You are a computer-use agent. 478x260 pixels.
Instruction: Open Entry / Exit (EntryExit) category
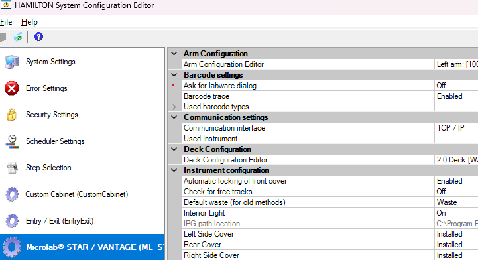[x=60, y=221]
